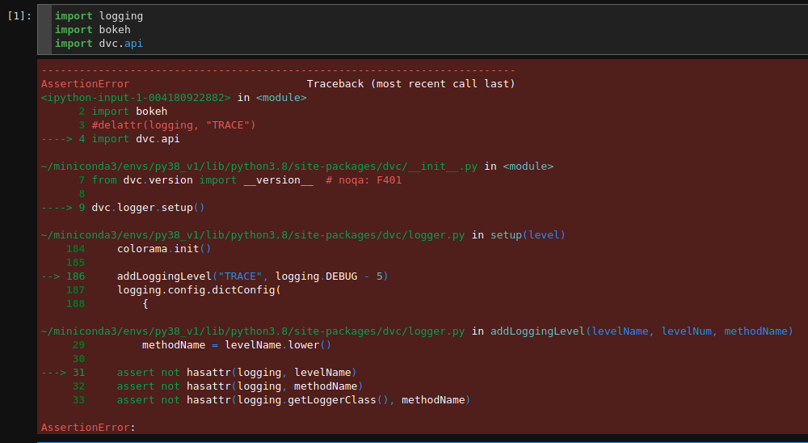
Task: Click the dvc/logger.py path before 'in setup(level)'
Action: pyautogui.click(x=253, y=234)
